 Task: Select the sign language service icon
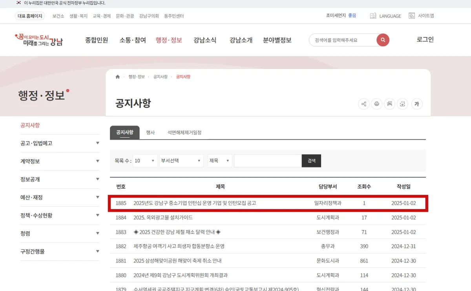[389, 104]
